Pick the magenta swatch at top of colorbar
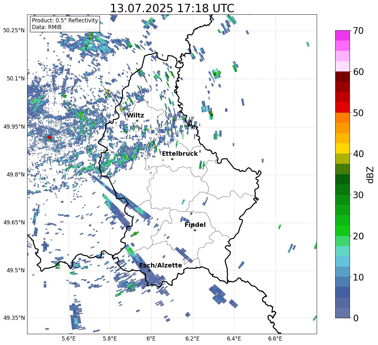The width and height of the screenshot is (378, 345). click(x=342, y=35)
